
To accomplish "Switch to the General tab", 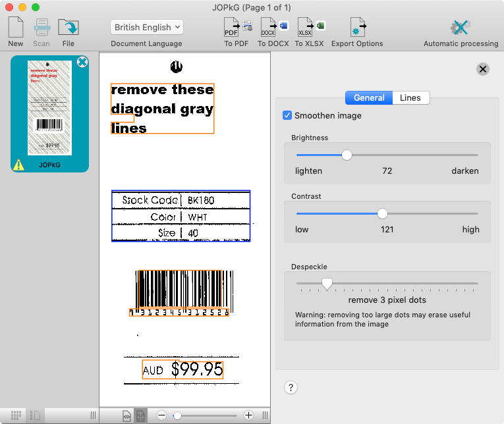I will 369,97.
